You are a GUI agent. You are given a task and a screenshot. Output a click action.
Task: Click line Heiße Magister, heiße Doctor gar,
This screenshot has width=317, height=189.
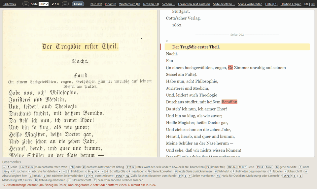pyautogui.click(x=197, y=123)
